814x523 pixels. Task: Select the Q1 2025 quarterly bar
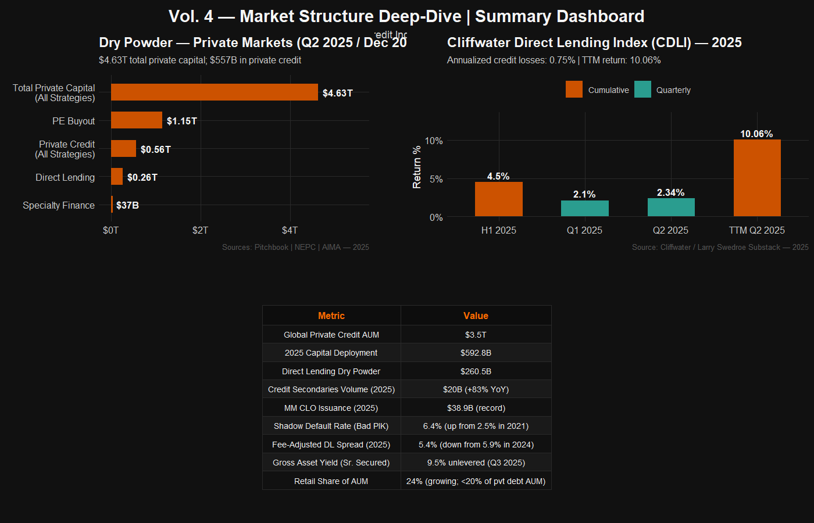(584, 209)
